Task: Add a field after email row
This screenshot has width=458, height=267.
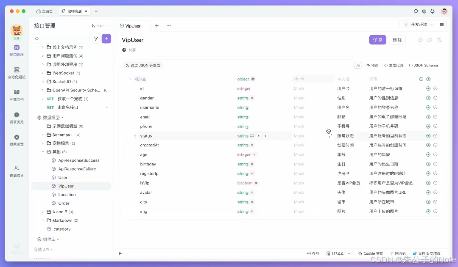Action: [428, 117]
